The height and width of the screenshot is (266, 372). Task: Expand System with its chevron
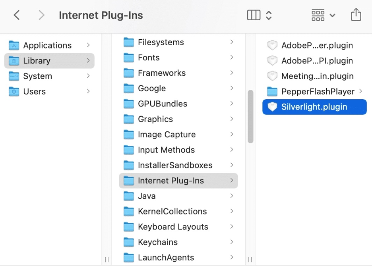[88, 76]
